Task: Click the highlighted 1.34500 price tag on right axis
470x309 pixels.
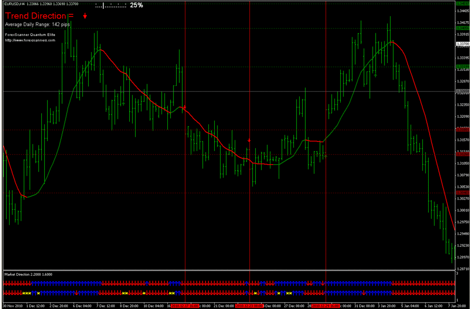Action: click(462, 3)
